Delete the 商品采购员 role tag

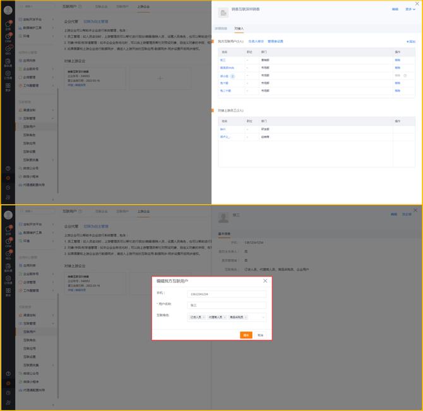246,317
